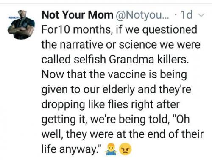This screenshot has height=160, width=212.
Task: Click the man shrugging emoji
Action: tap(111, 149)
